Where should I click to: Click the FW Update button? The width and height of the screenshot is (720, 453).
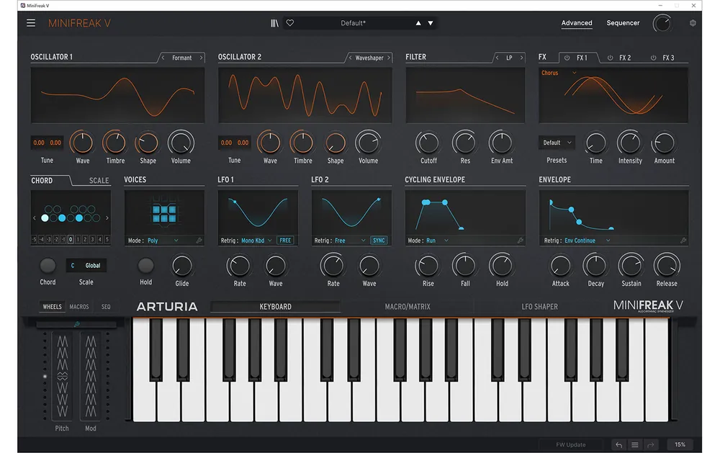tap(570, 444)
